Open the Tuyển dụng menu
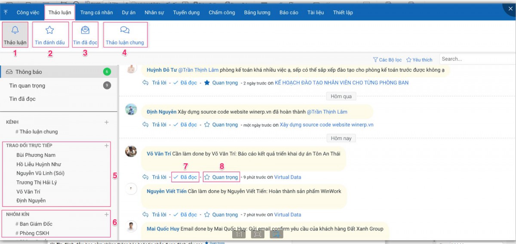 186,12
